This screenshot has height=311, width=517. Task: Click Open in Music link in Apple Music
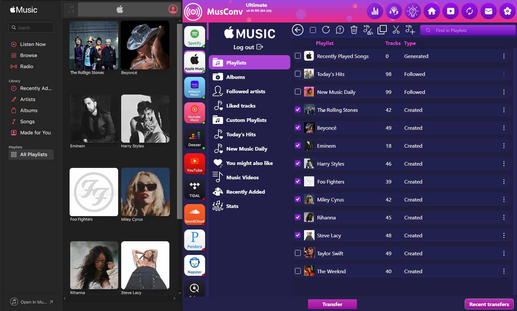(x=31, y=302)
